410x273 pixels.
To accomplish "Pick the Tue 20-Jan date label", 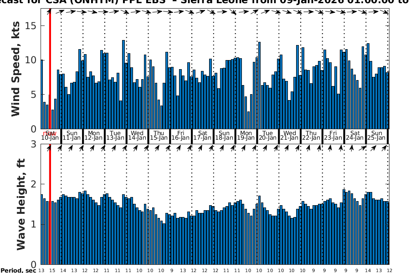I will (x=268, y=135).
